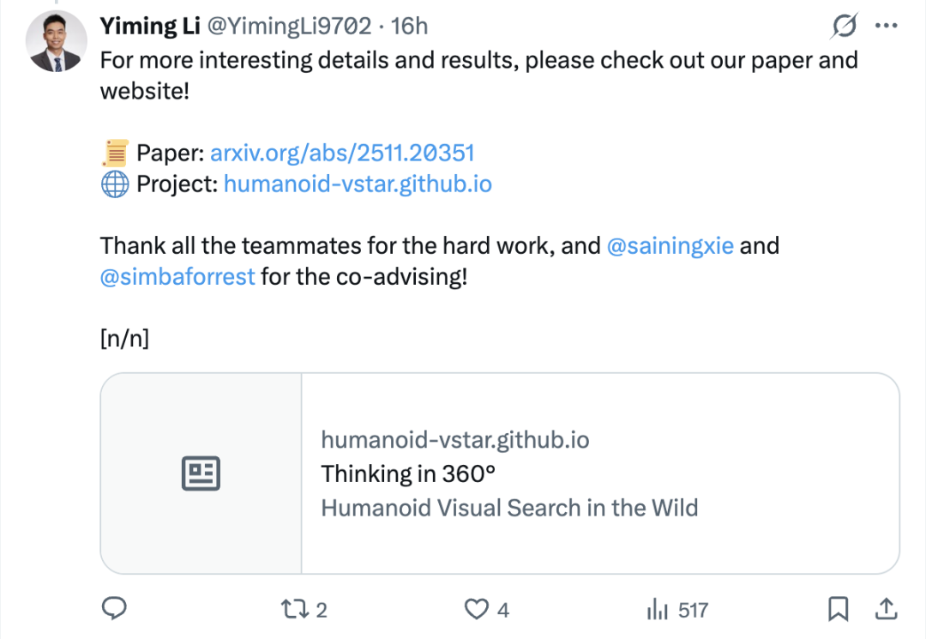This screenshot has width=926, height=639.
Task: Open the Thinking in 360° card title
Action: pyautogui.click(x=409, y=473)
